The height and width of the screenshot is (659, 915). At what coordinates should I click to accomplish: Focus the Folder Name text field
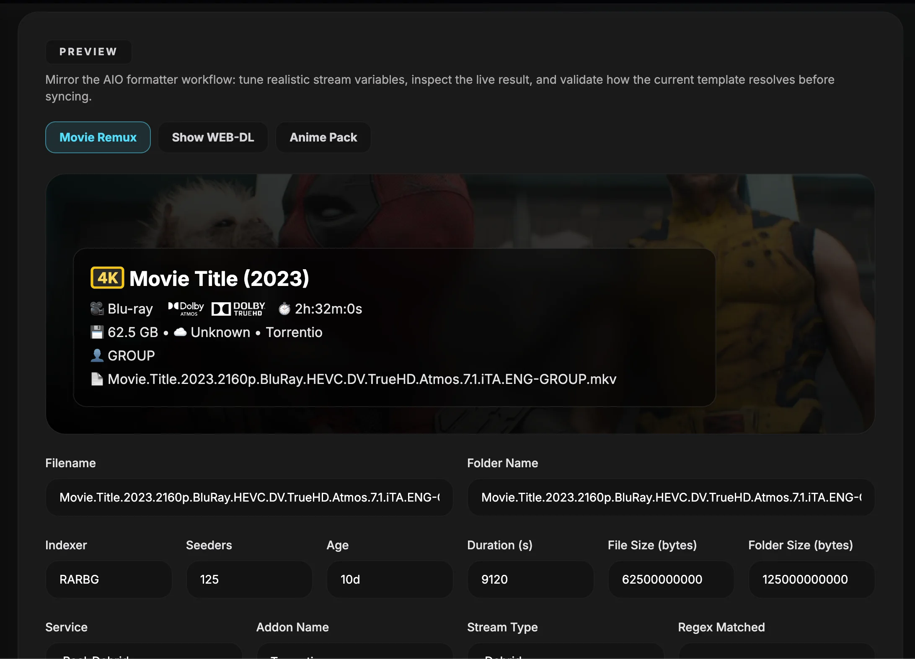(671, 497)
